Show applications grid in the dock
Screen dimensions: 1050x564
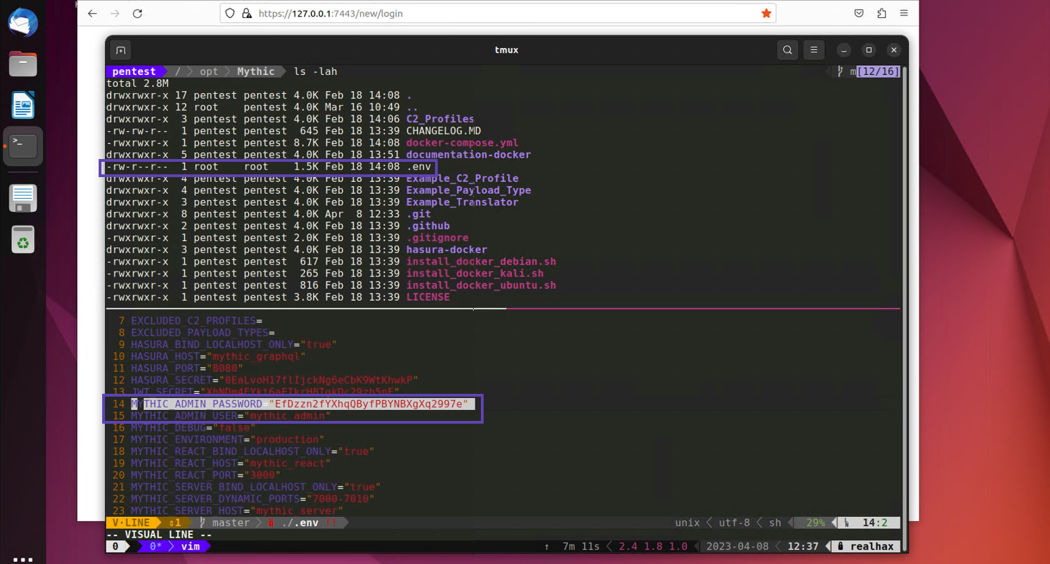click(x=23, y=559)
